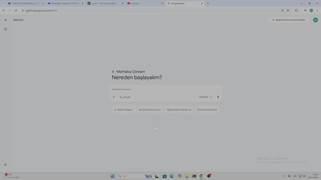Launch Microsoft Edge from taskbar
Viewport: 321px width, 180px height.
(172, 176)
